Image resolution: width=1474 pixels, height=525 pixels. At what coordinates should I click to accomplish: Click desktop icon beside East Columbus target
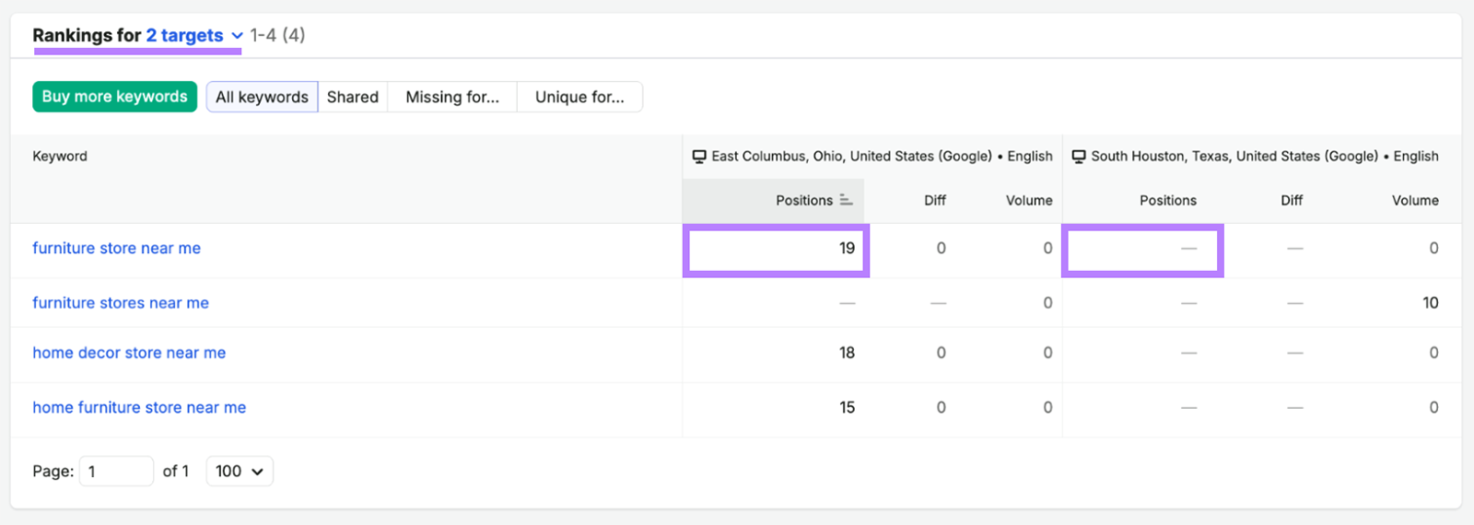pos(699,157)
